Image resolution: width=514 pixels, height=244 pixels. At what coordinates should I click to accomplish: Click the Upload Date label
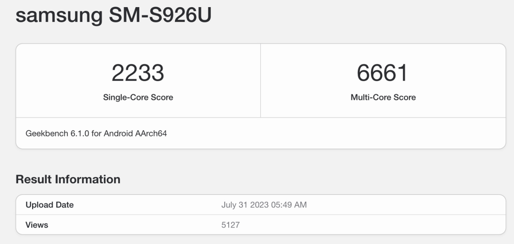50,205
